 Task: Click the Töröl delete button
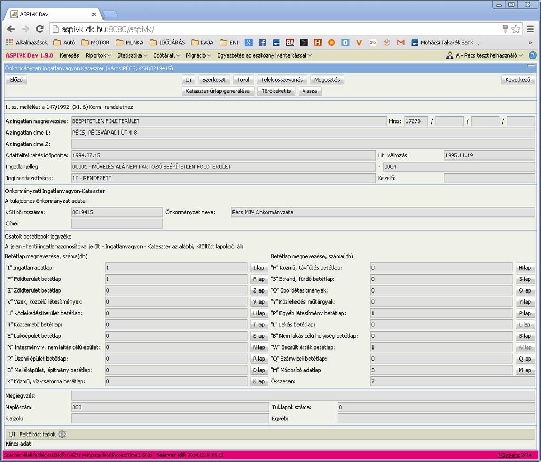click(243, 80)
